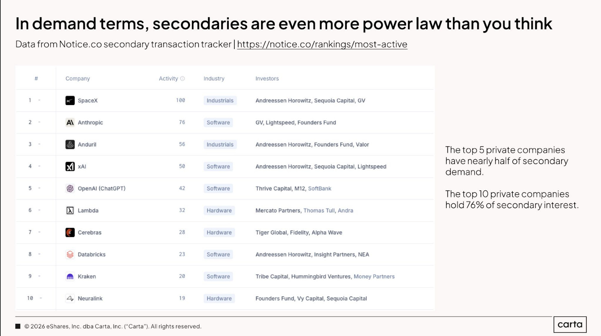Image resolution: width=601 pixels, height=336 pixels.
Task: Click the xAI logo icon
Action: coord(70,166)
